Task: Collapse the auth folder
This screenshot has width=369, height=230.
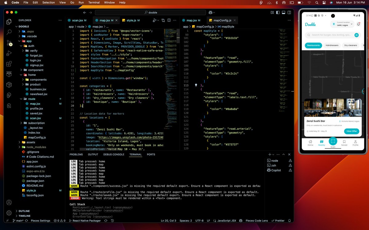Action: click(21, 46)
